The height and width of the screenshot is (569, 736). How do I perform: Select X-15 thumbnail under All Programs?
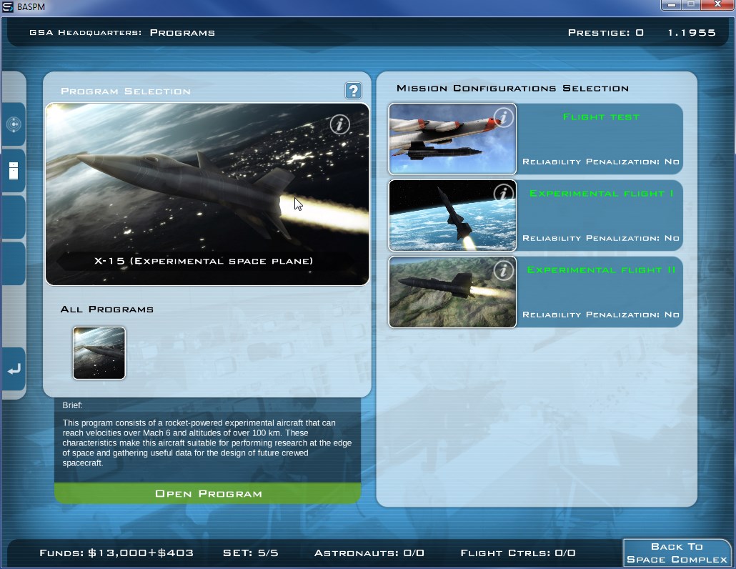pyautogui.click(x=99, y=353)
